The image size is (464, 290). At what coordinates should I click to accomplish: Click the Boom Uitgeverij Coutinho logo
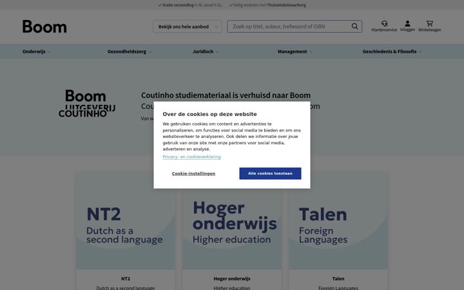(87, 103)
